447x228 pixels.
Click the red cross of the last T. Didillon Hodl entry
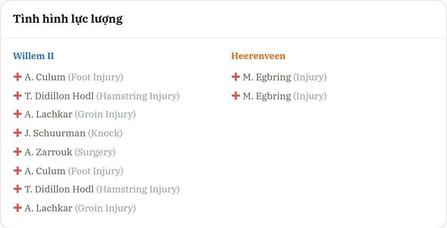click(x=17, y=189)
